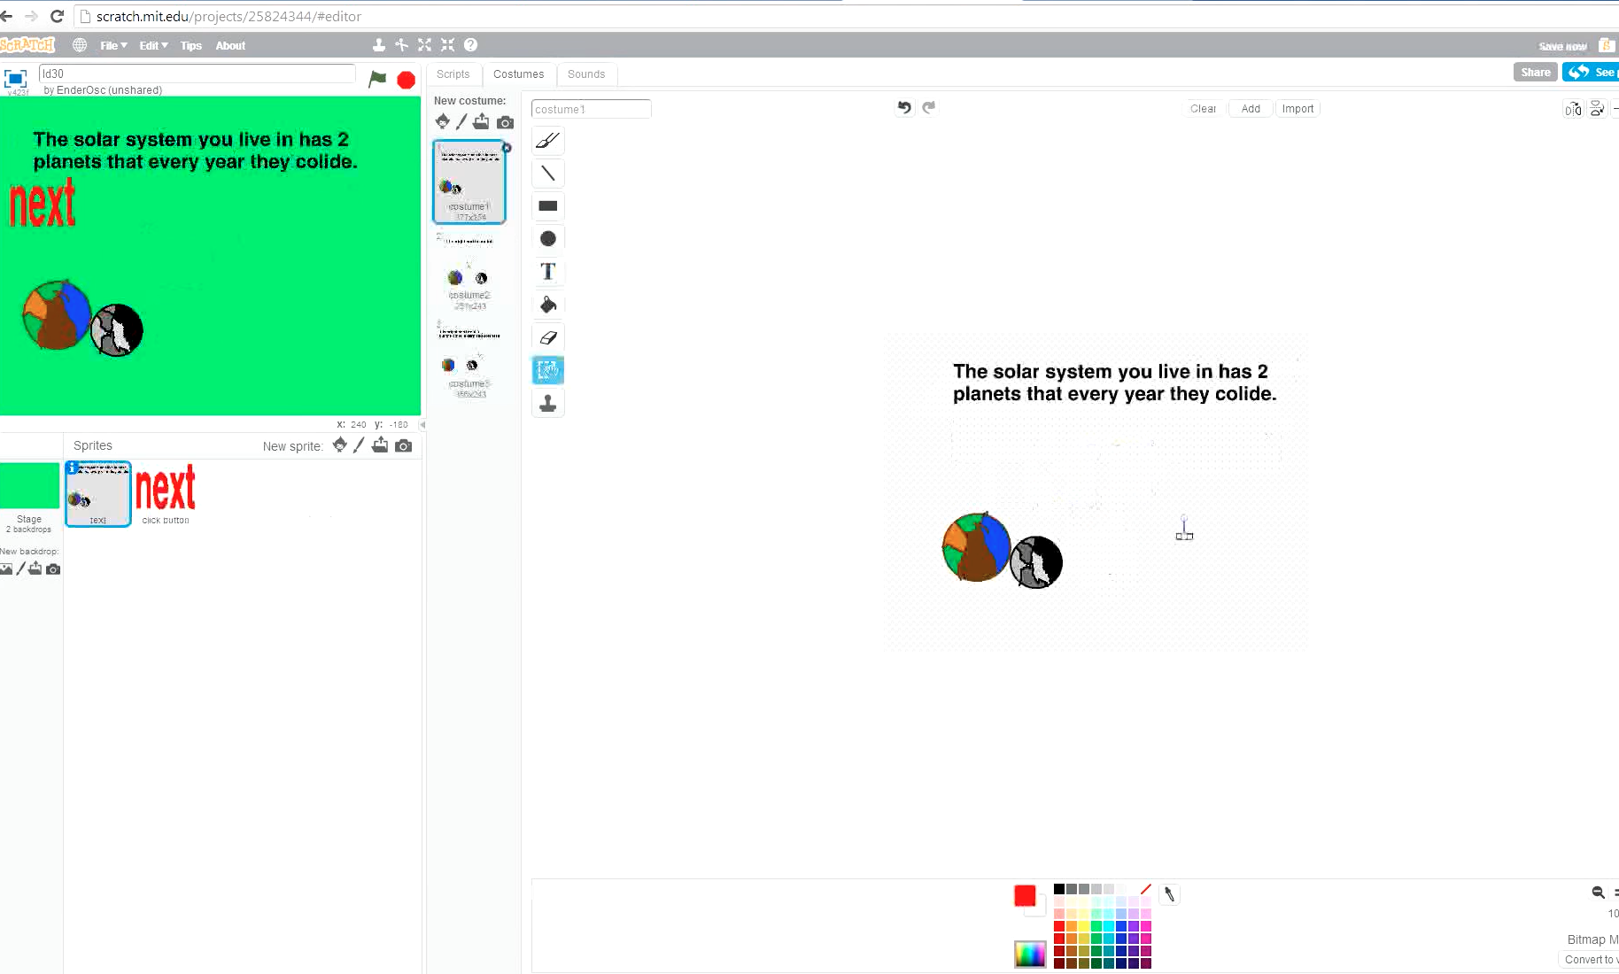Choose the Select marquee tool
This screenshot has height=974, width=1619.
(548, 370)
